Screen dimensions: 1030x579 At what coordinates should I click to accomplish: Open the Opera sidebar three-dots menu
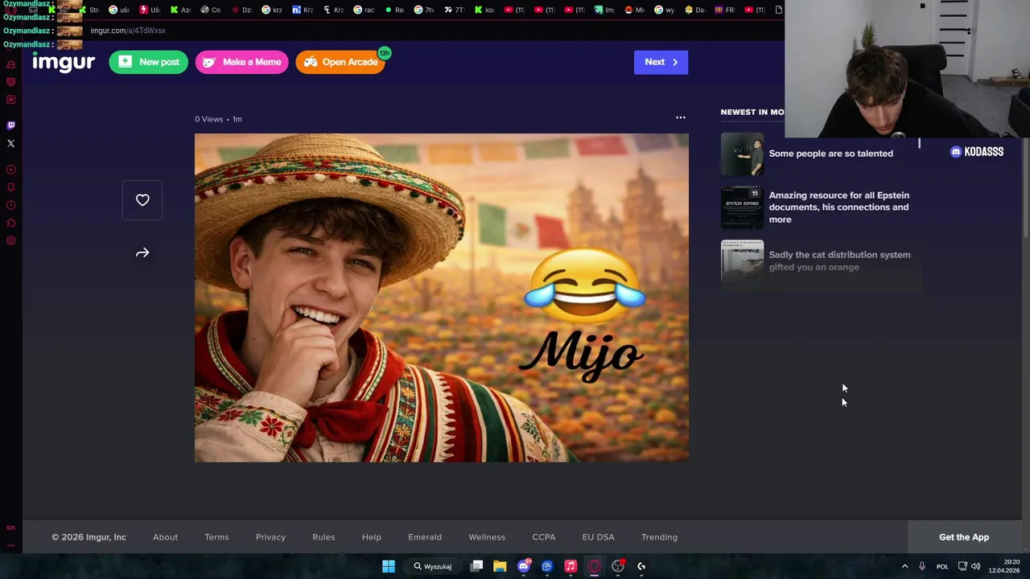tap(10, 545)
